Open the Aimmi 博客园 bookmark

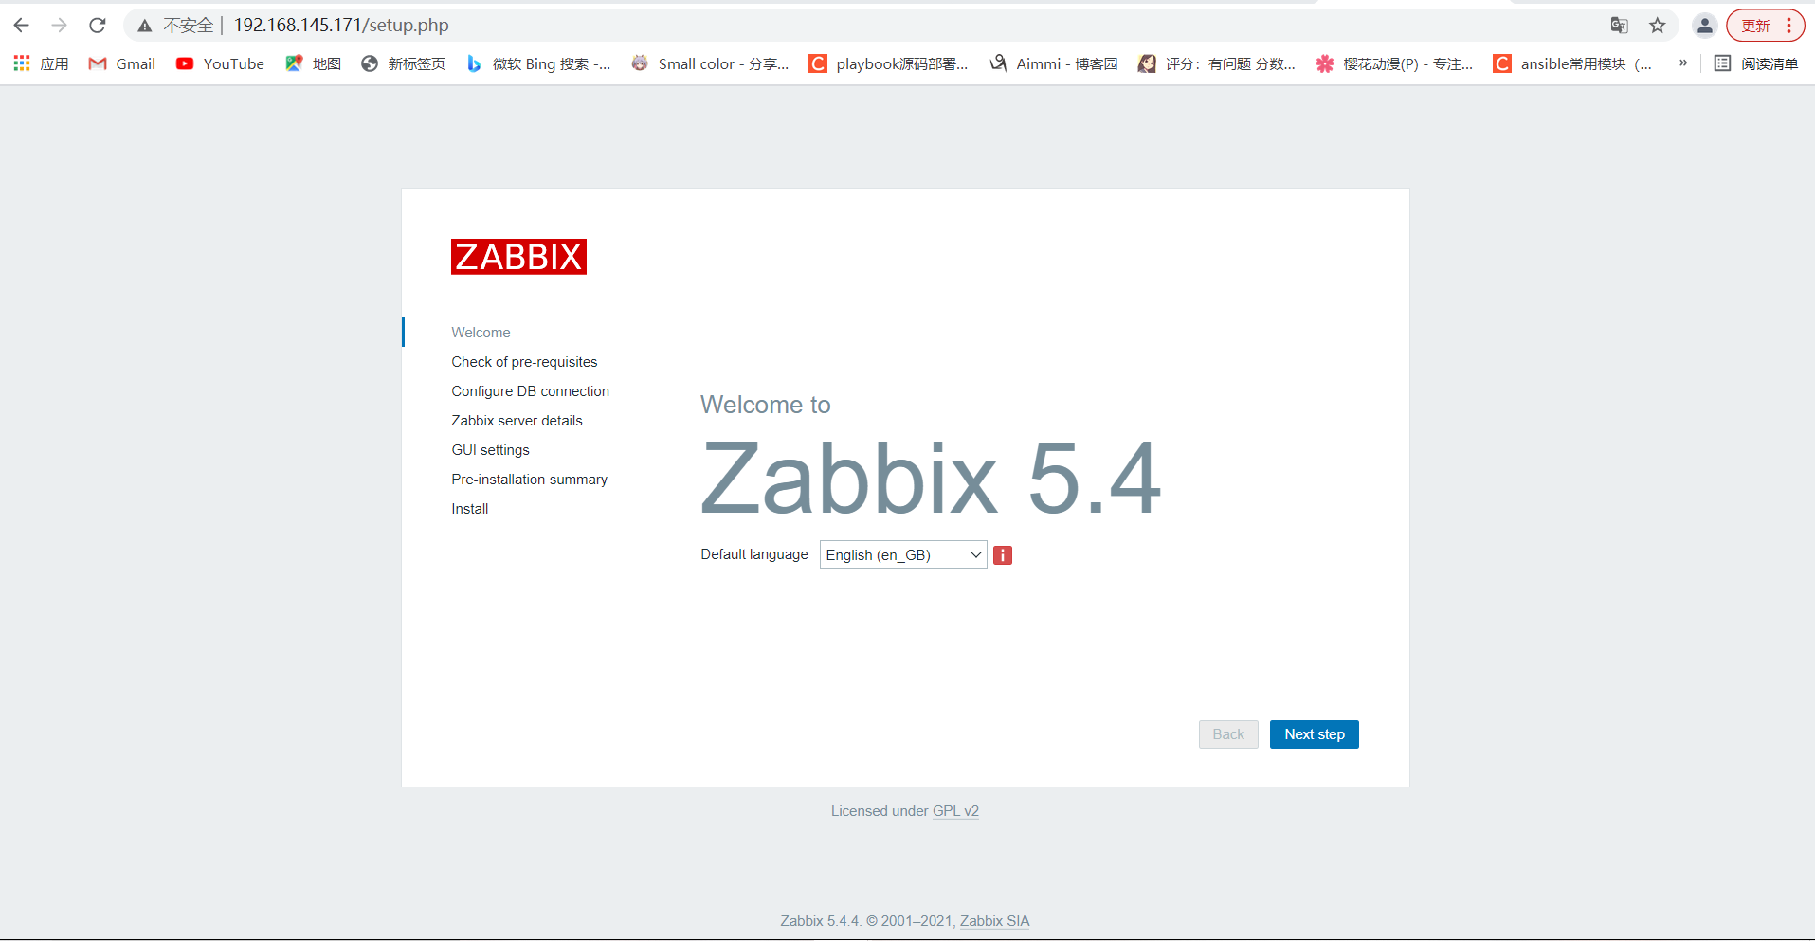tap(1053, 63)
